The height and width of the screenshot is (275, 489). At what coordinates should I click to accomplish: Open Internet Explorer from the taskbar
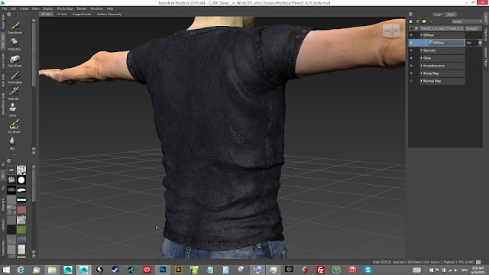pyautogui.click(x=21, y=270)
